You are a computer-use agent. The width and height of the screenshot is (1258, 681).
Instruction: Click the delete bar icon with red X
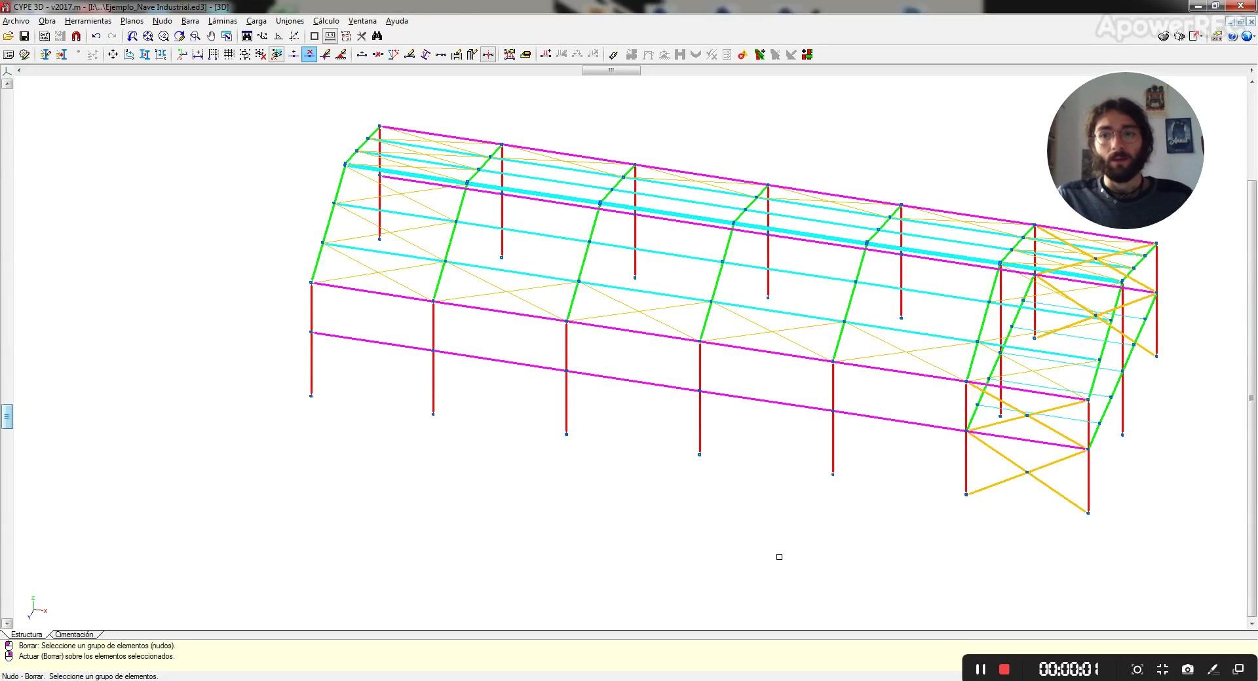(377, 55)
